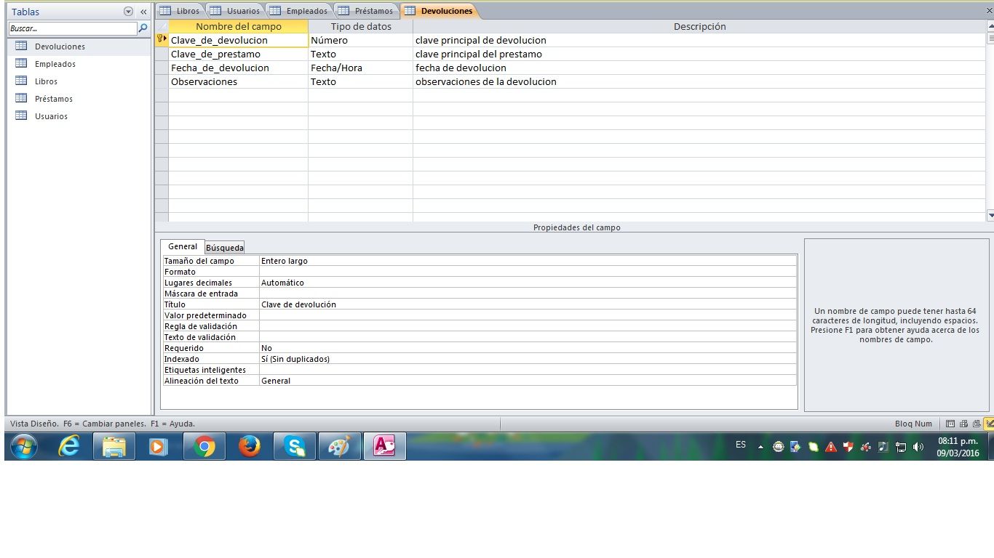Image resolution: width=994 pixels, height=558 pixels.
Task: Select the primary key row selector of Clave_de_devolucion
Action: [x=161, y=41]
